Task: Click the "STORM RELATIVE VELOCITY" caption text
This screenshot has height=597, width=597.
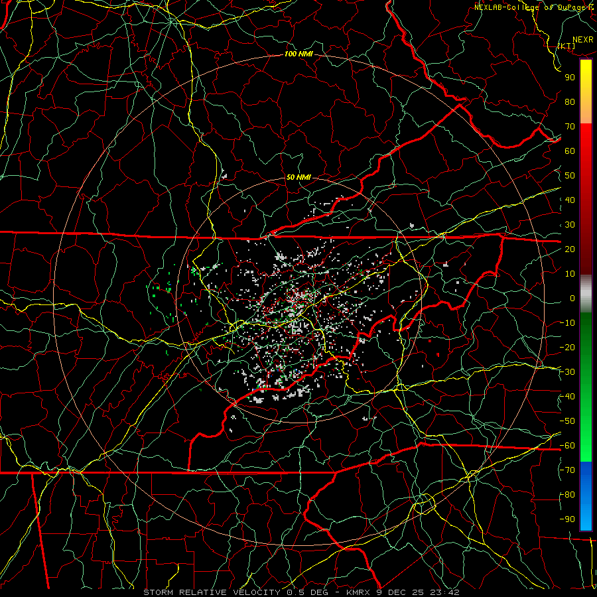Action: point(212,592)
